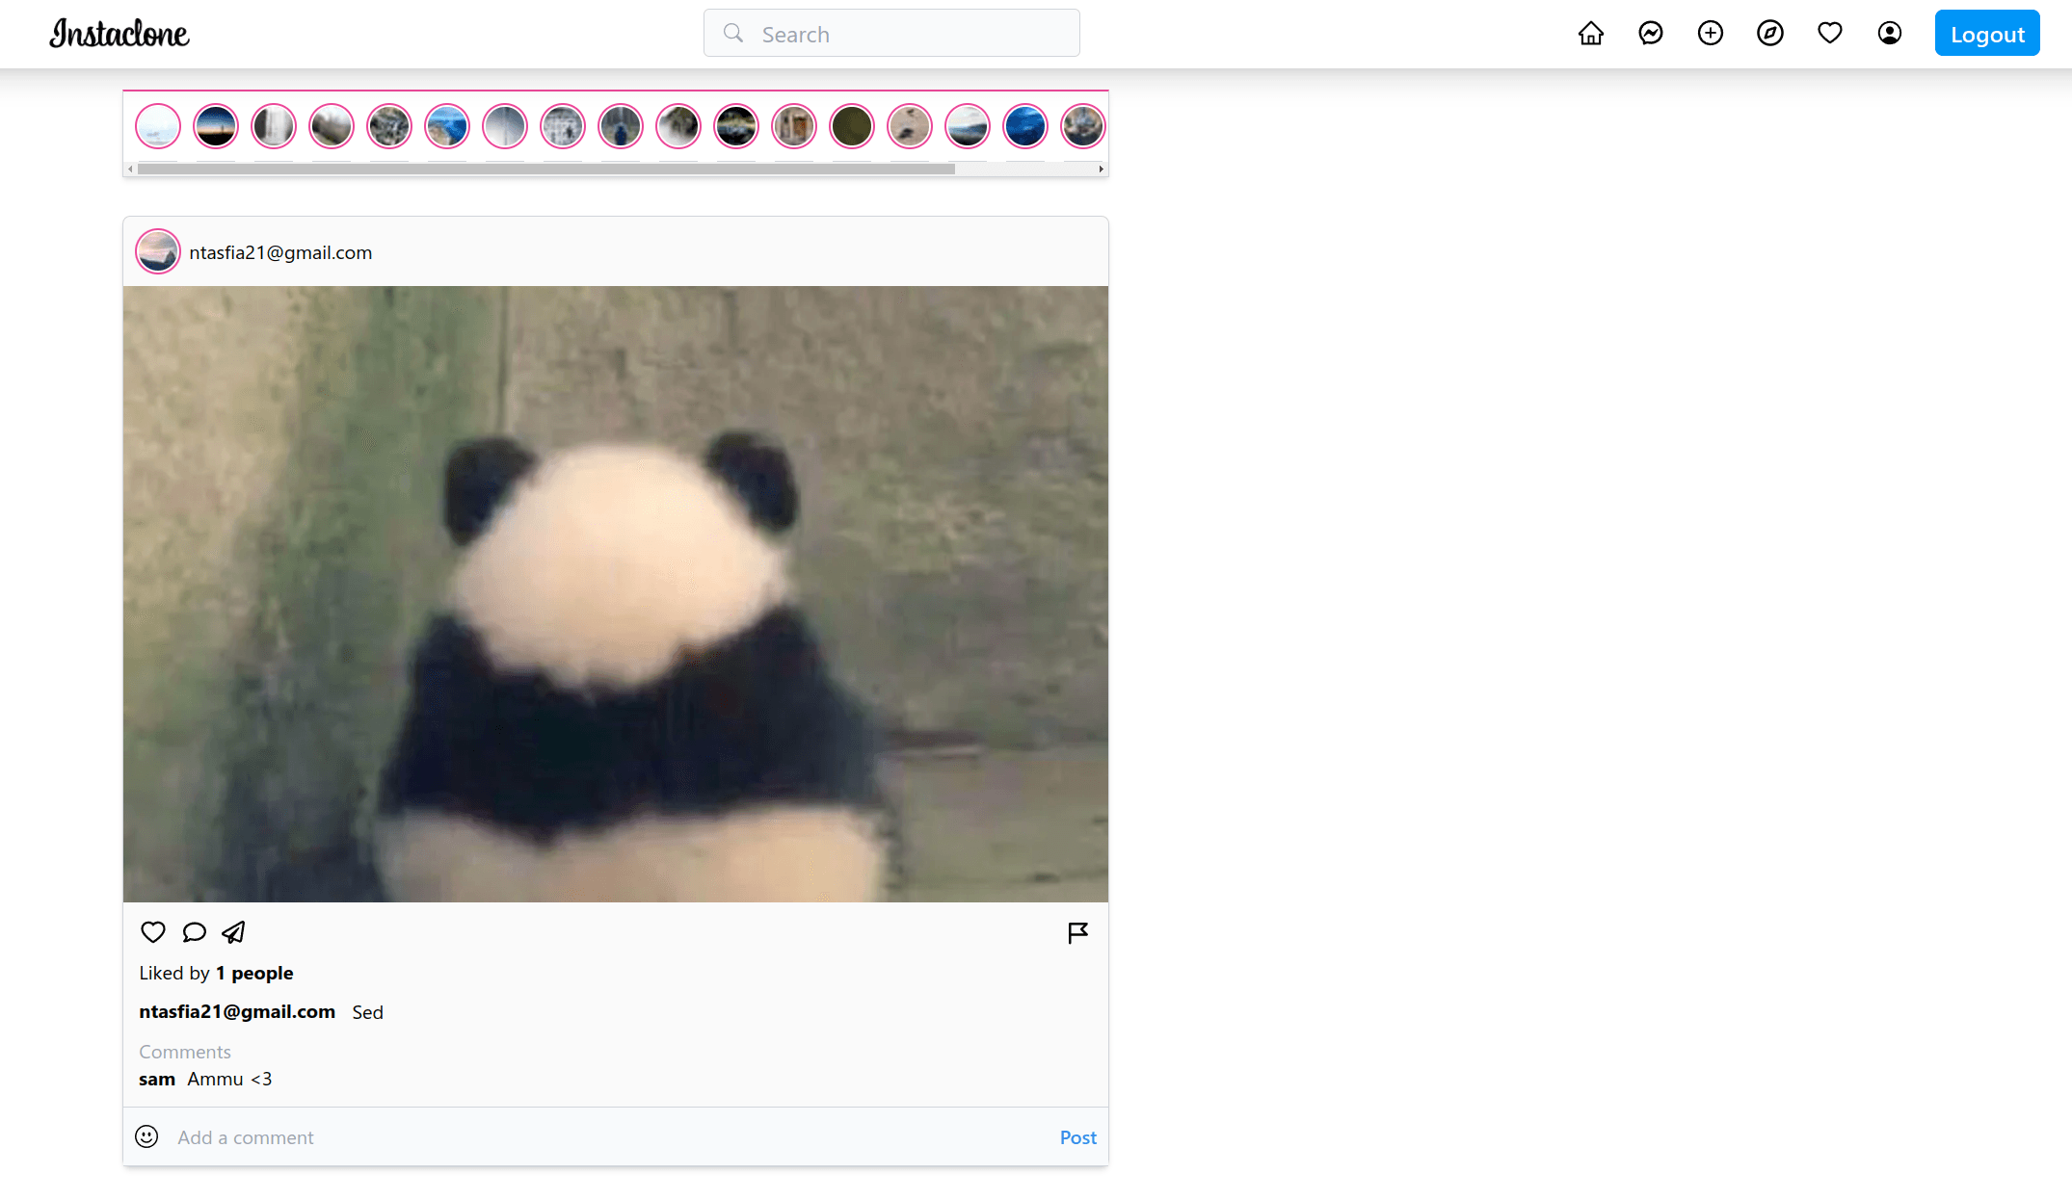Open the explore compass icon

pos(1769,34)
